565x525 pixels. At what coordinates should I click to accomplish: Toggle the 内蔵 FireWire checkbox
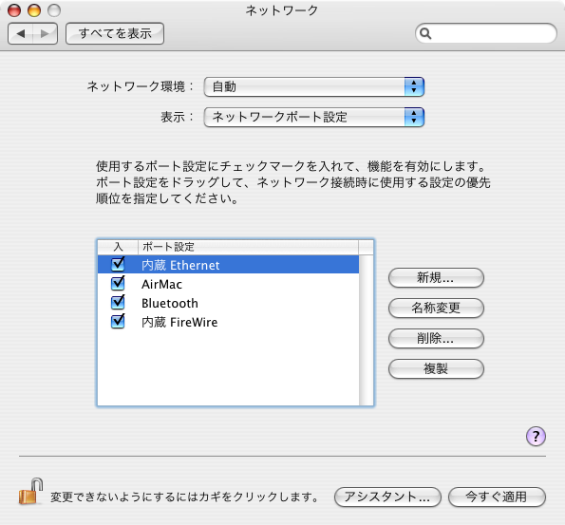click(x=118, y=322)
